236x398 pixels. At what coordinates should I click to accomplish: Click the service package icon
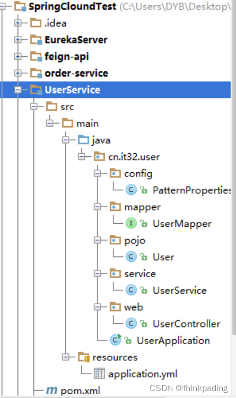point(115,273)
